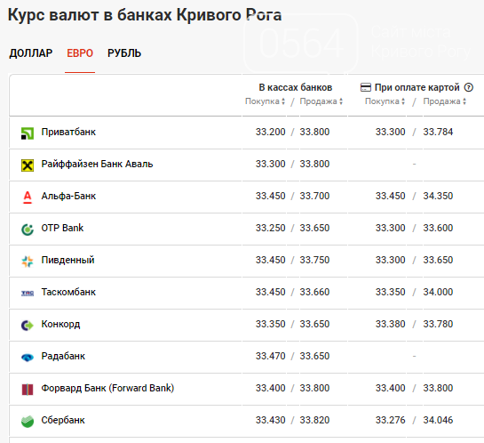Sort by card payment Продажа column
The height and width of the screenshot is (443, 484).
click(x=445, y=101)
